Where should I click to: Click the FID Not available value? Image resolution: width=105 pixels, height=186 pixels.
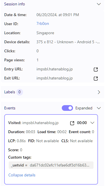[47, 141]
